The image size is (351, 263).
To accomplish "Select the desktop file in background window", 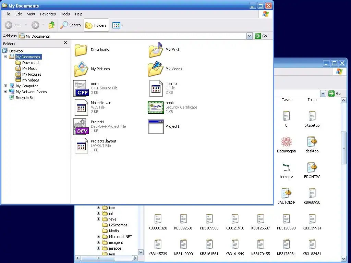I will pyautogui.click(x=312, y=142).
